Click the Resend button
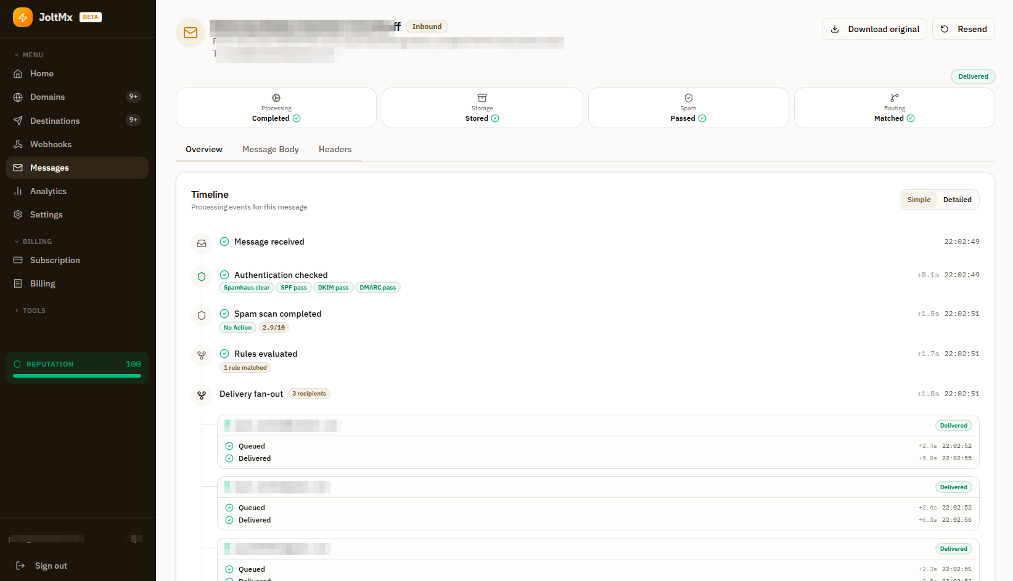1013x581 pixels. [x=964, y=29]
